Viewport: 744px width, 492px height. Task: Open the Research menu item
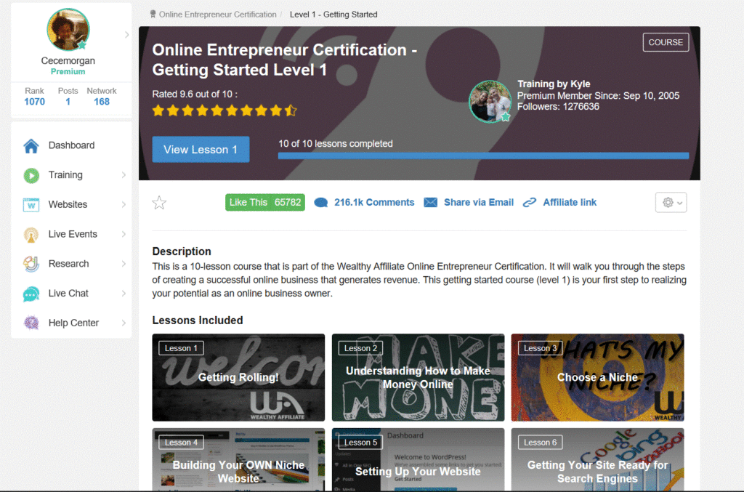point(68,264)
